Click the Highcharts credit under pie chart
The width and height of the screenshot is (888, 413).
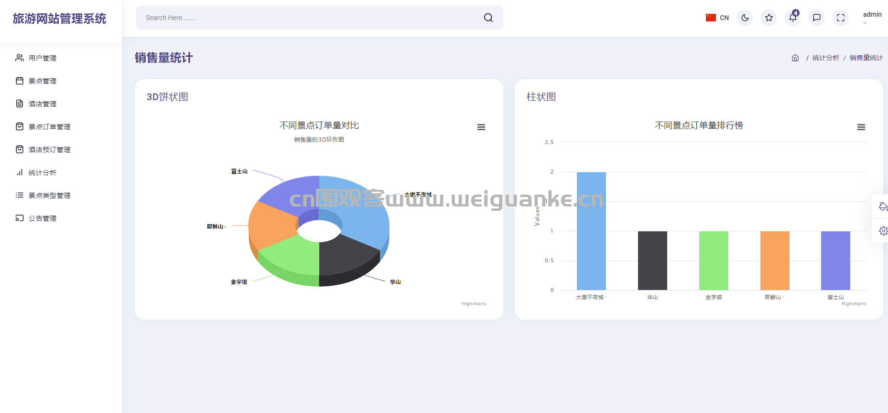474,304
